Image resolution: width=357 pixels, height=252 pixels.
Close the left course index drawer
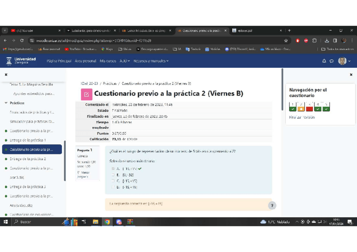[6, 74]
